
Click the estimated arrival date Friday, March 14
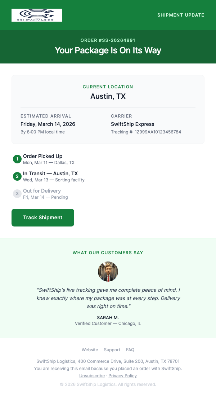tap(48, 124)
